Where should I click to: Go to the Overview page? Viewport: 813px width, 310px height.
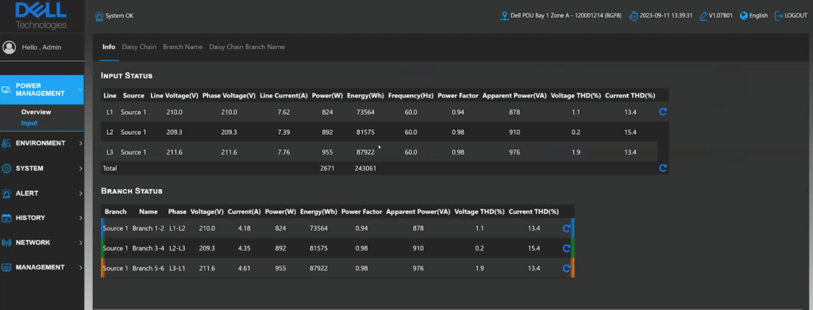[37, 112]
